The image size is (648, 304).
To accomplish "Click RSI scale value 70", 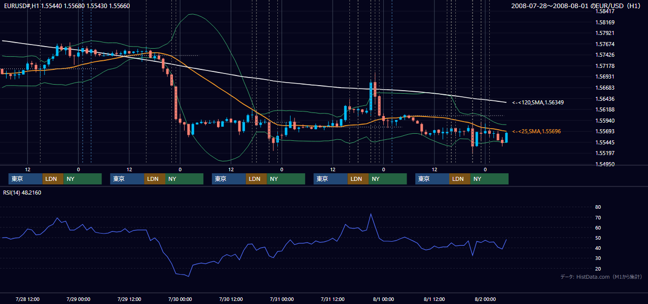I will pyautogui.click(x=598, y=217).
